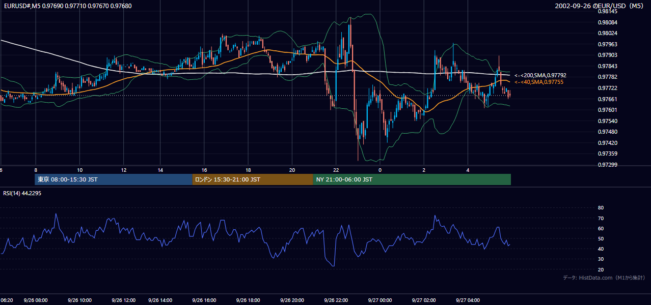Click hour marker 16 below price chart
The width and height of the screenshot is (651, 305).
pos(204,170)
